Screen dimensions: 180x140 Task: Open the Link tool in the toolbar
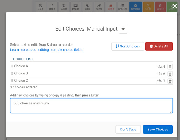point(88,7)
